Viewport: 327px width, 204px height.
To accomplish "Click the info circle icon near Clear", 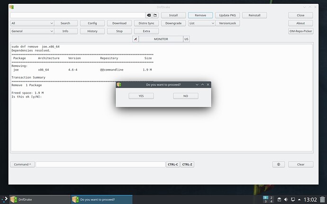I will click(278, 164).
